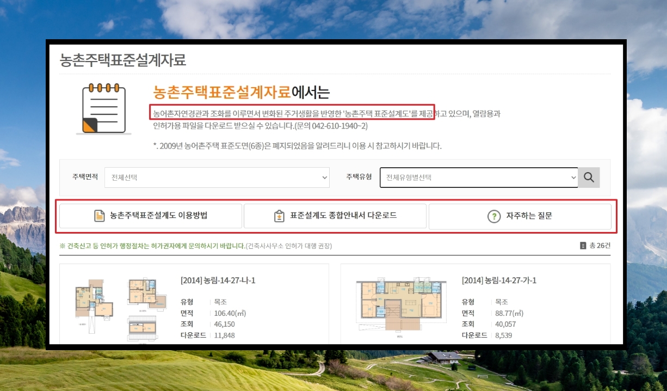Click the notepad illustration icon
The width and height of the screenshot is (667, 391).
[x=103, y=108]
